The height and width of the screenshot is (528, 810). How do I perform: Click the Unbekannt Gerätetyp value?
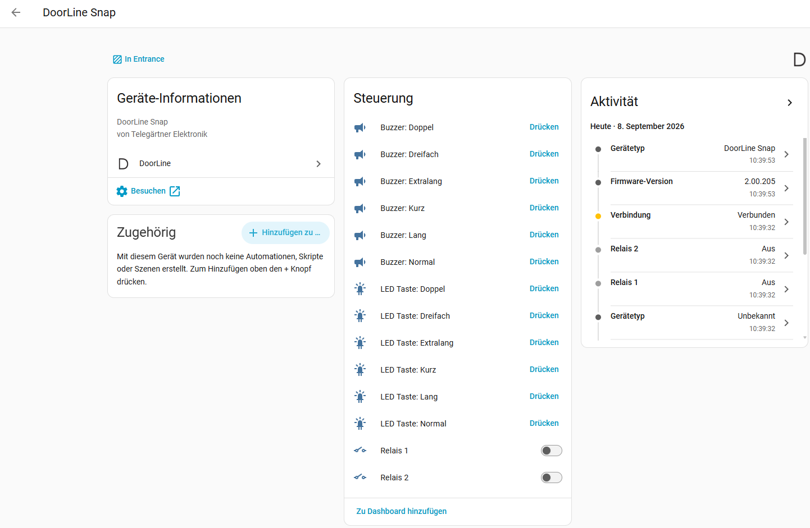[x=756, y=316]
